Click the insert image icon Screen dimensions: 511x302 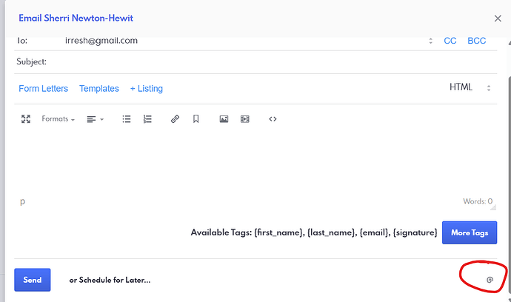[224, 118]
